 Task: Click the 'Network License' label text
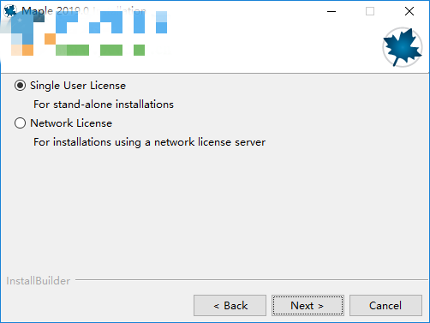pos(71,123)
